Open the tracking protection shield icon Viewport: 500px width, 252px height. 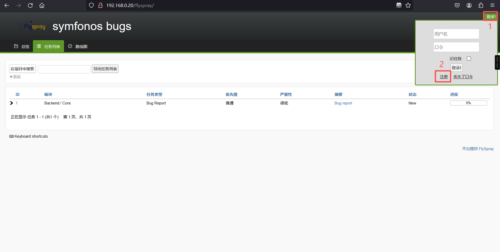[x=91, y=5]
